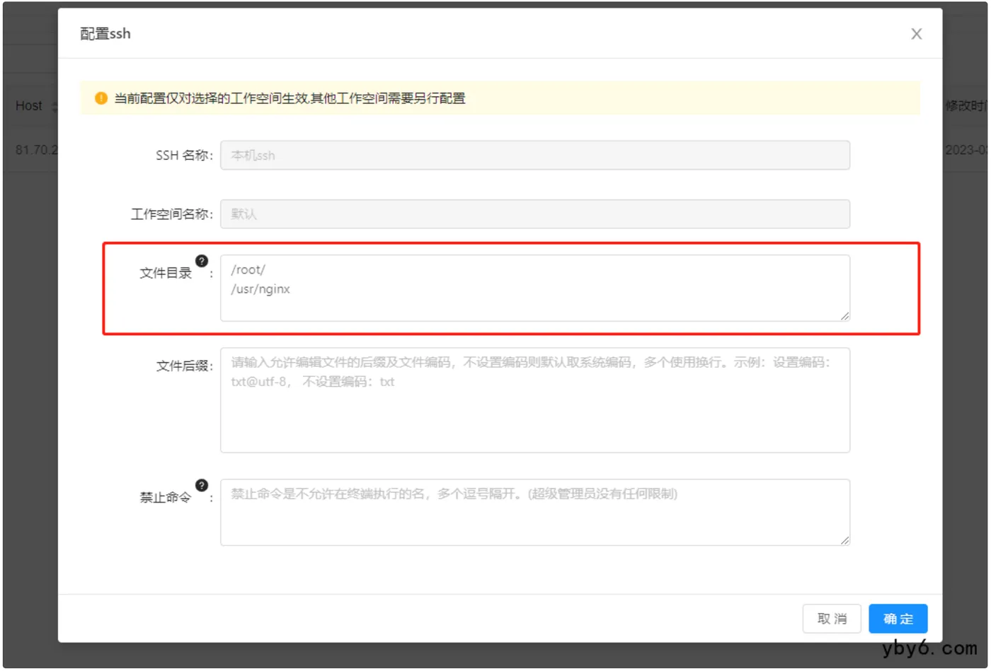Click the resize handle of the 文件后缀 textarea
Screen dimensions: 991x671
coord(845,446)
